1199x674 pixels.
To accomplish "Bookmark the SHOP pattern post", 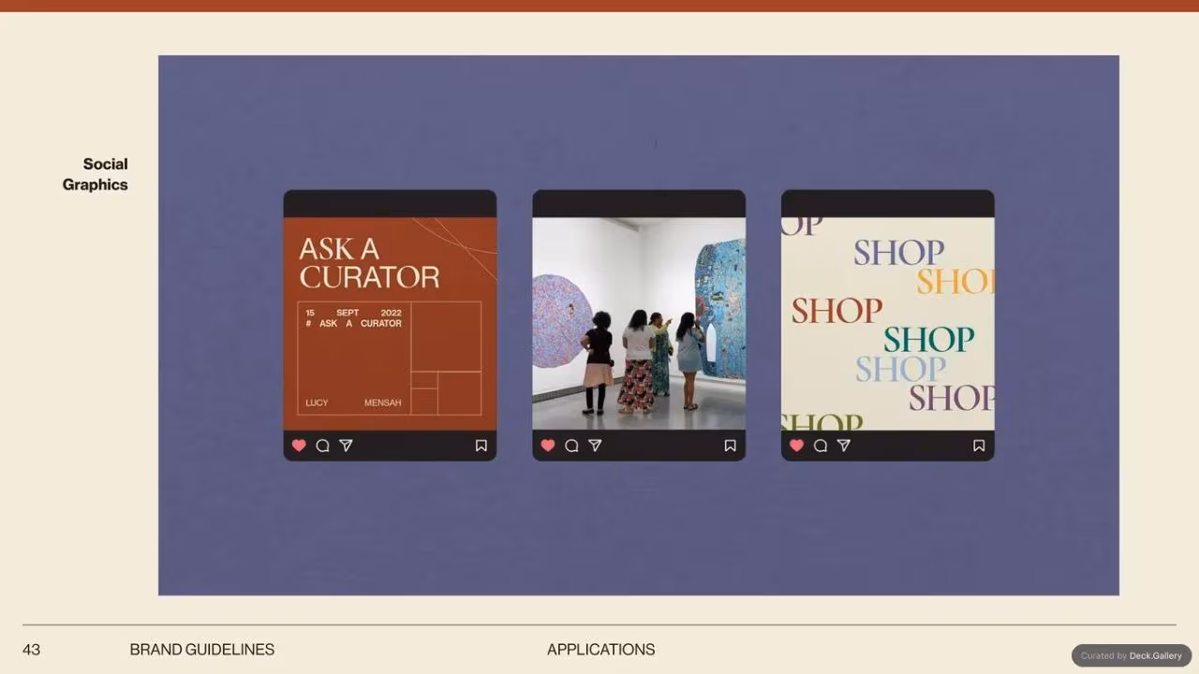I will 979,446.
